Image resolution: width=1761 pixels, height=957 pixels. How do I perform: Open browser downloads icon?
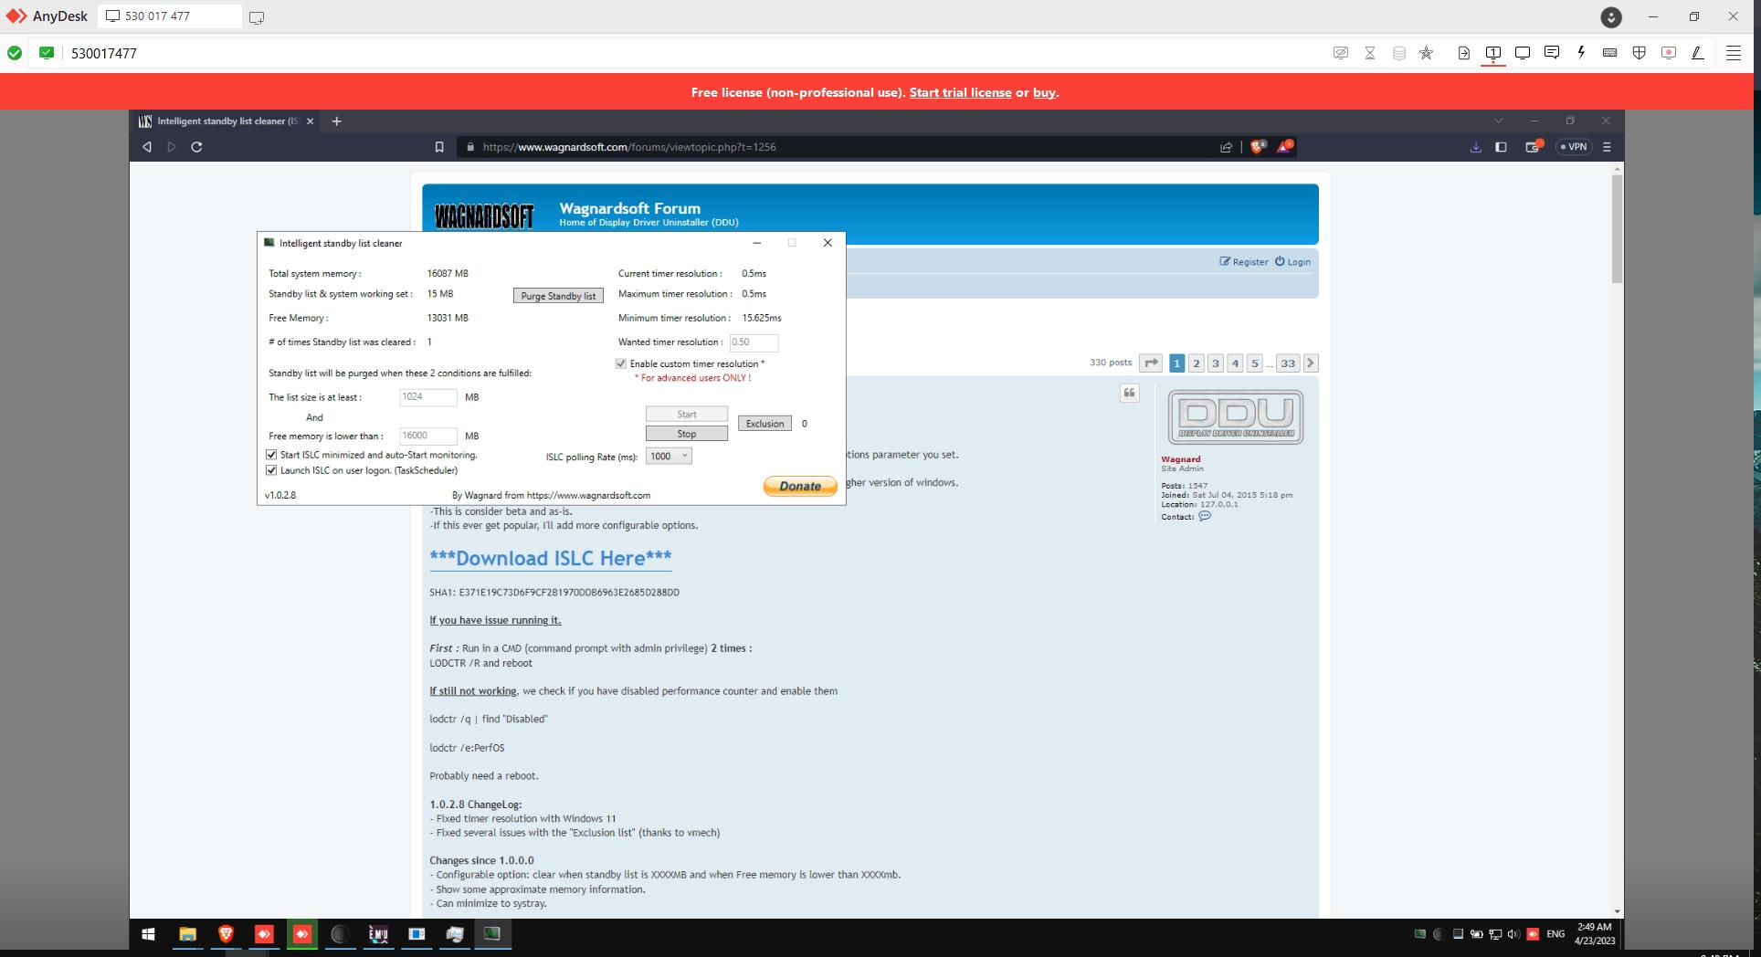point(1475,147)
